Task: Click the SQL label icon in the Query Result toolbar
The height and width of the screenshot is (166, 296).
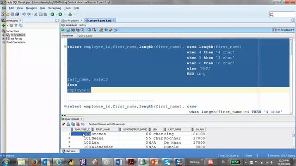Action: click(x=83, y=124)
